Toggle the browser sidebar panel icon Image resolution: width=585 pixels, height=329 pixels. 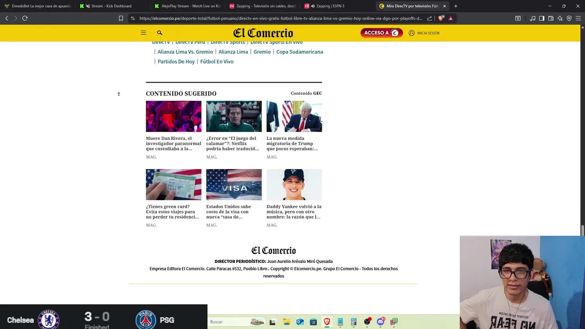[x=542, y=18]
